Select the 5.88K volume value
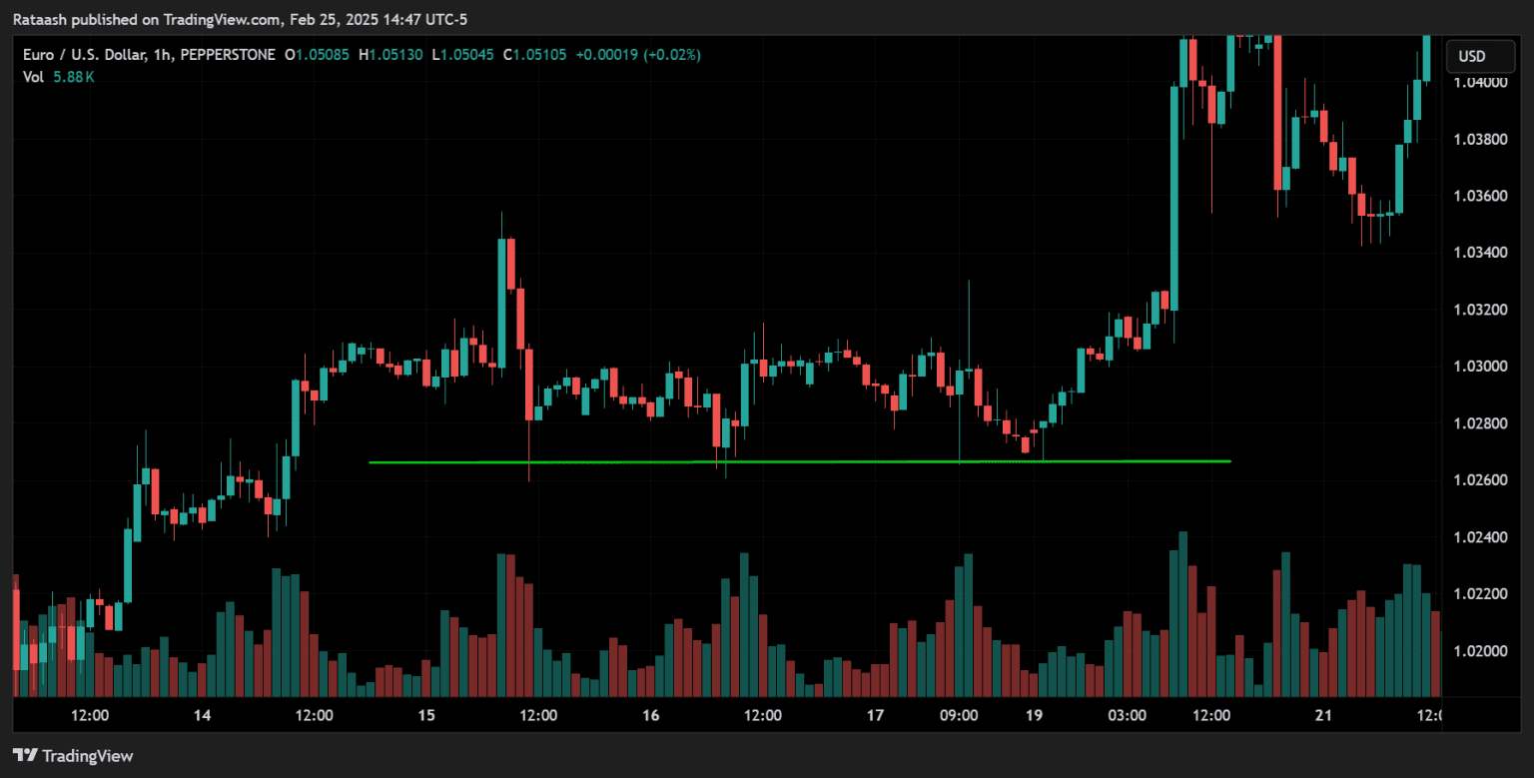Viewport: 1534px width, 778px height. point(74,77)
